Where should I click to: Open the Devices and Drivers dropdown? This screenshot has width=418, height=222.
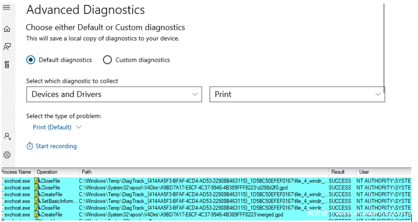(x=114, y=95)
